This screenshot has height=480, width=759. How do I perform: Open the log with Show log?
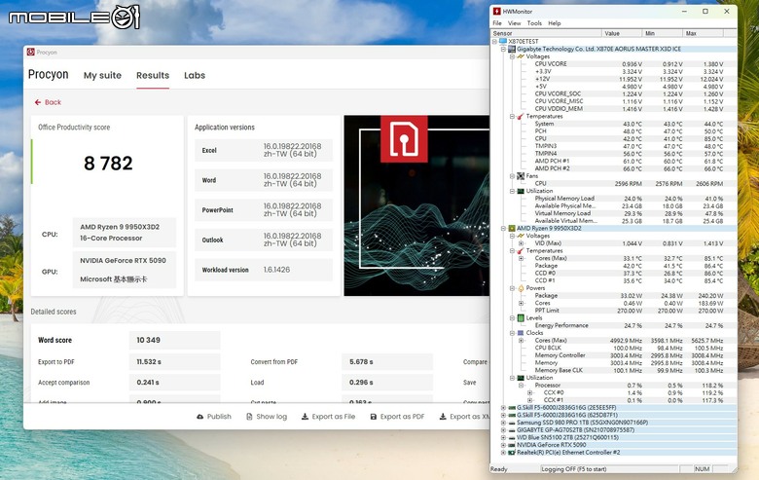[x=267, y=416]
